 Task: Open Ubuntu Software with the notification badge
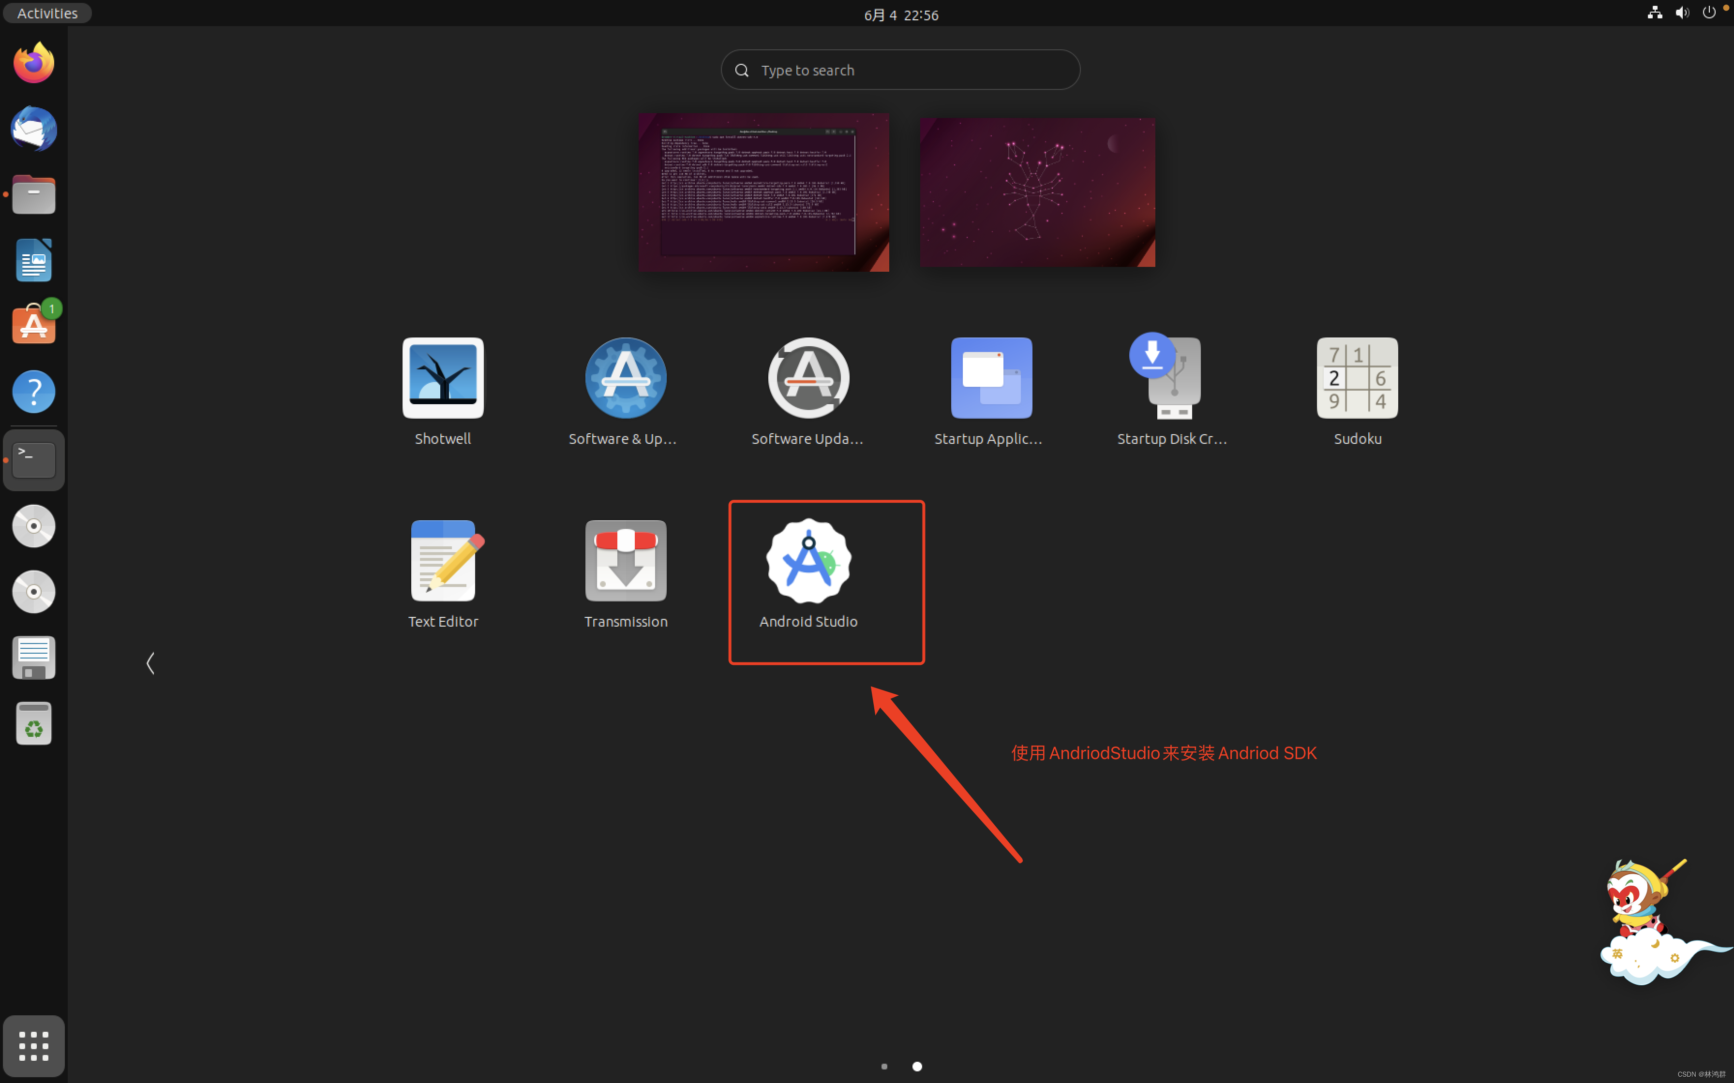33,324
